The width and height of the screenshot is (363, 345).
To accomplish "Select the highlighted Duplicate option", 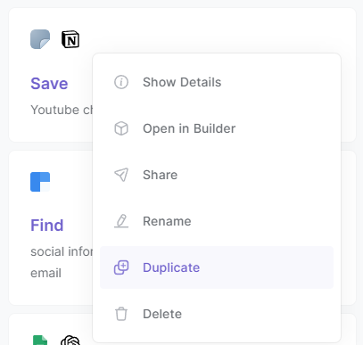I will tap(217, 267).
